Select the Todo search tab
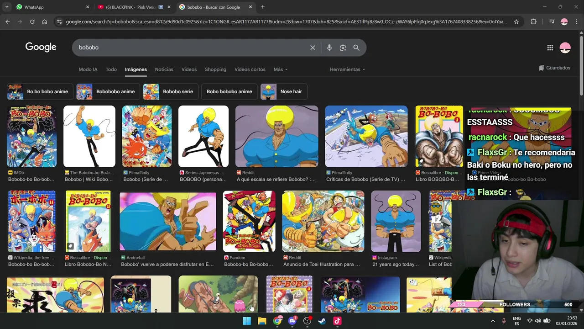The image size is (584, 329). [111, 69]
